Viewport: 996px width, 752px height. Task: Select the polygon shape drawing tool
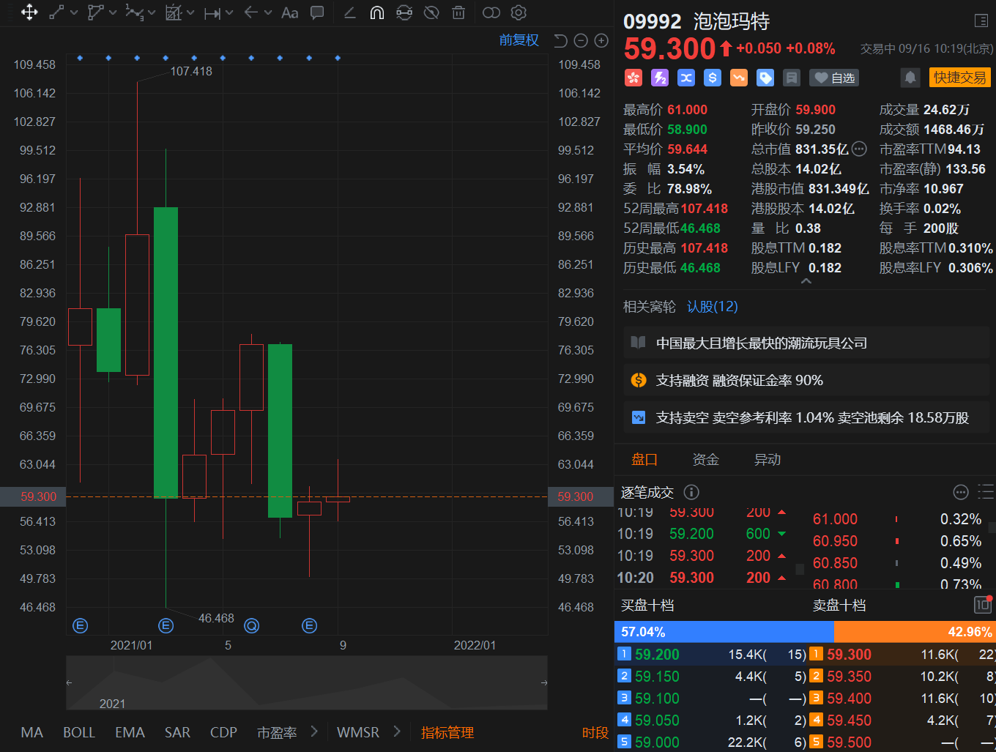click(x=95, y=12)
